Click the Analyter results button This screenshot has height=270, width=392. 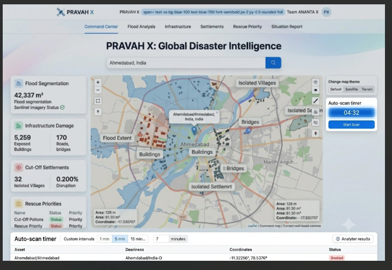click(353, 239)
